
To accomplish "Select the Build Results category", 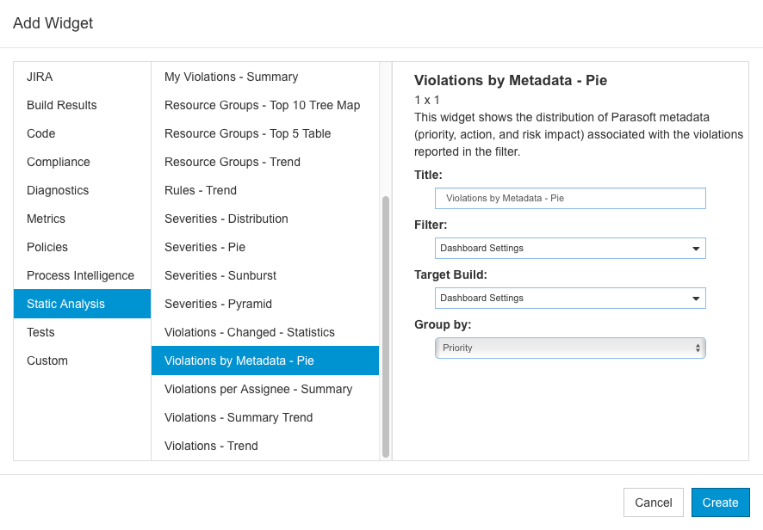I will click(x=82, y=105).
